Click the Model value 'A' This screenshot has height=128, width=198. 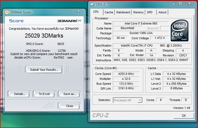[151, 50]
